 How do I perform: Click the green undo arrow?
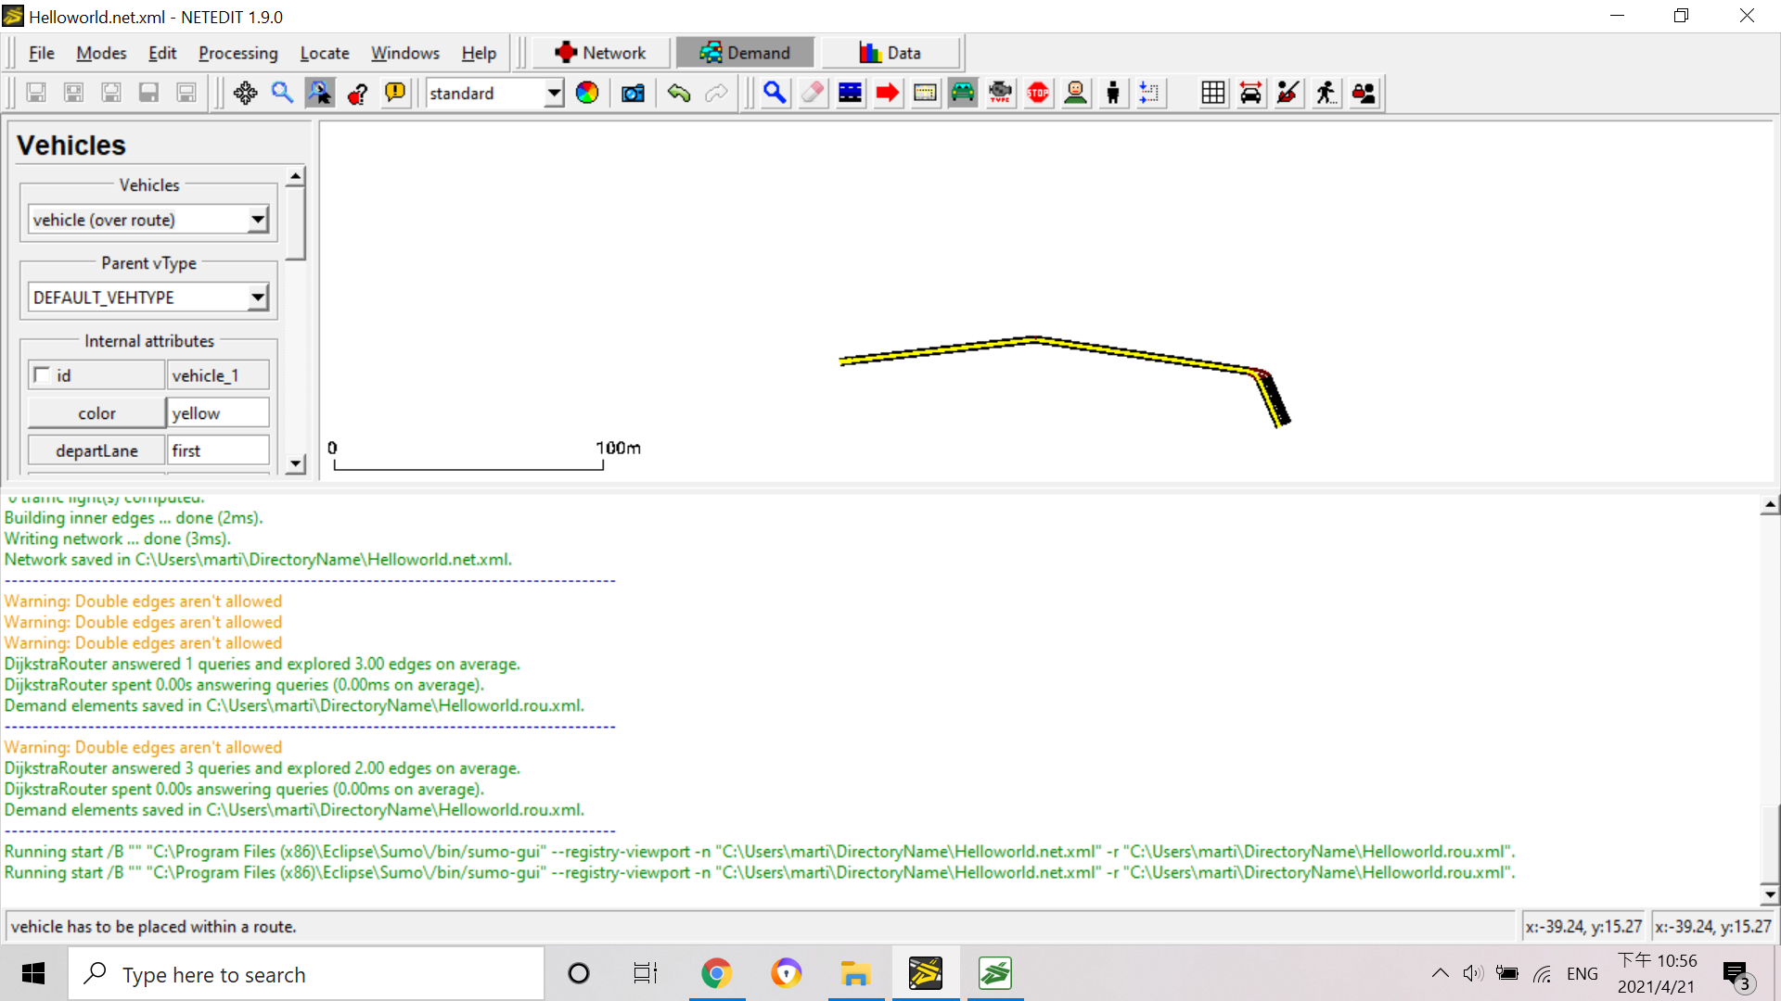click(679, 93)
